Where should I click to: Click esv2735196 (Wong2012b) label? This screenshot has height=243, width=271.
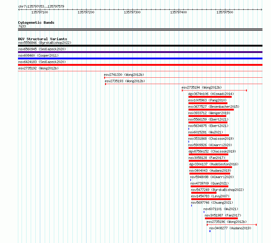(227, 222)
